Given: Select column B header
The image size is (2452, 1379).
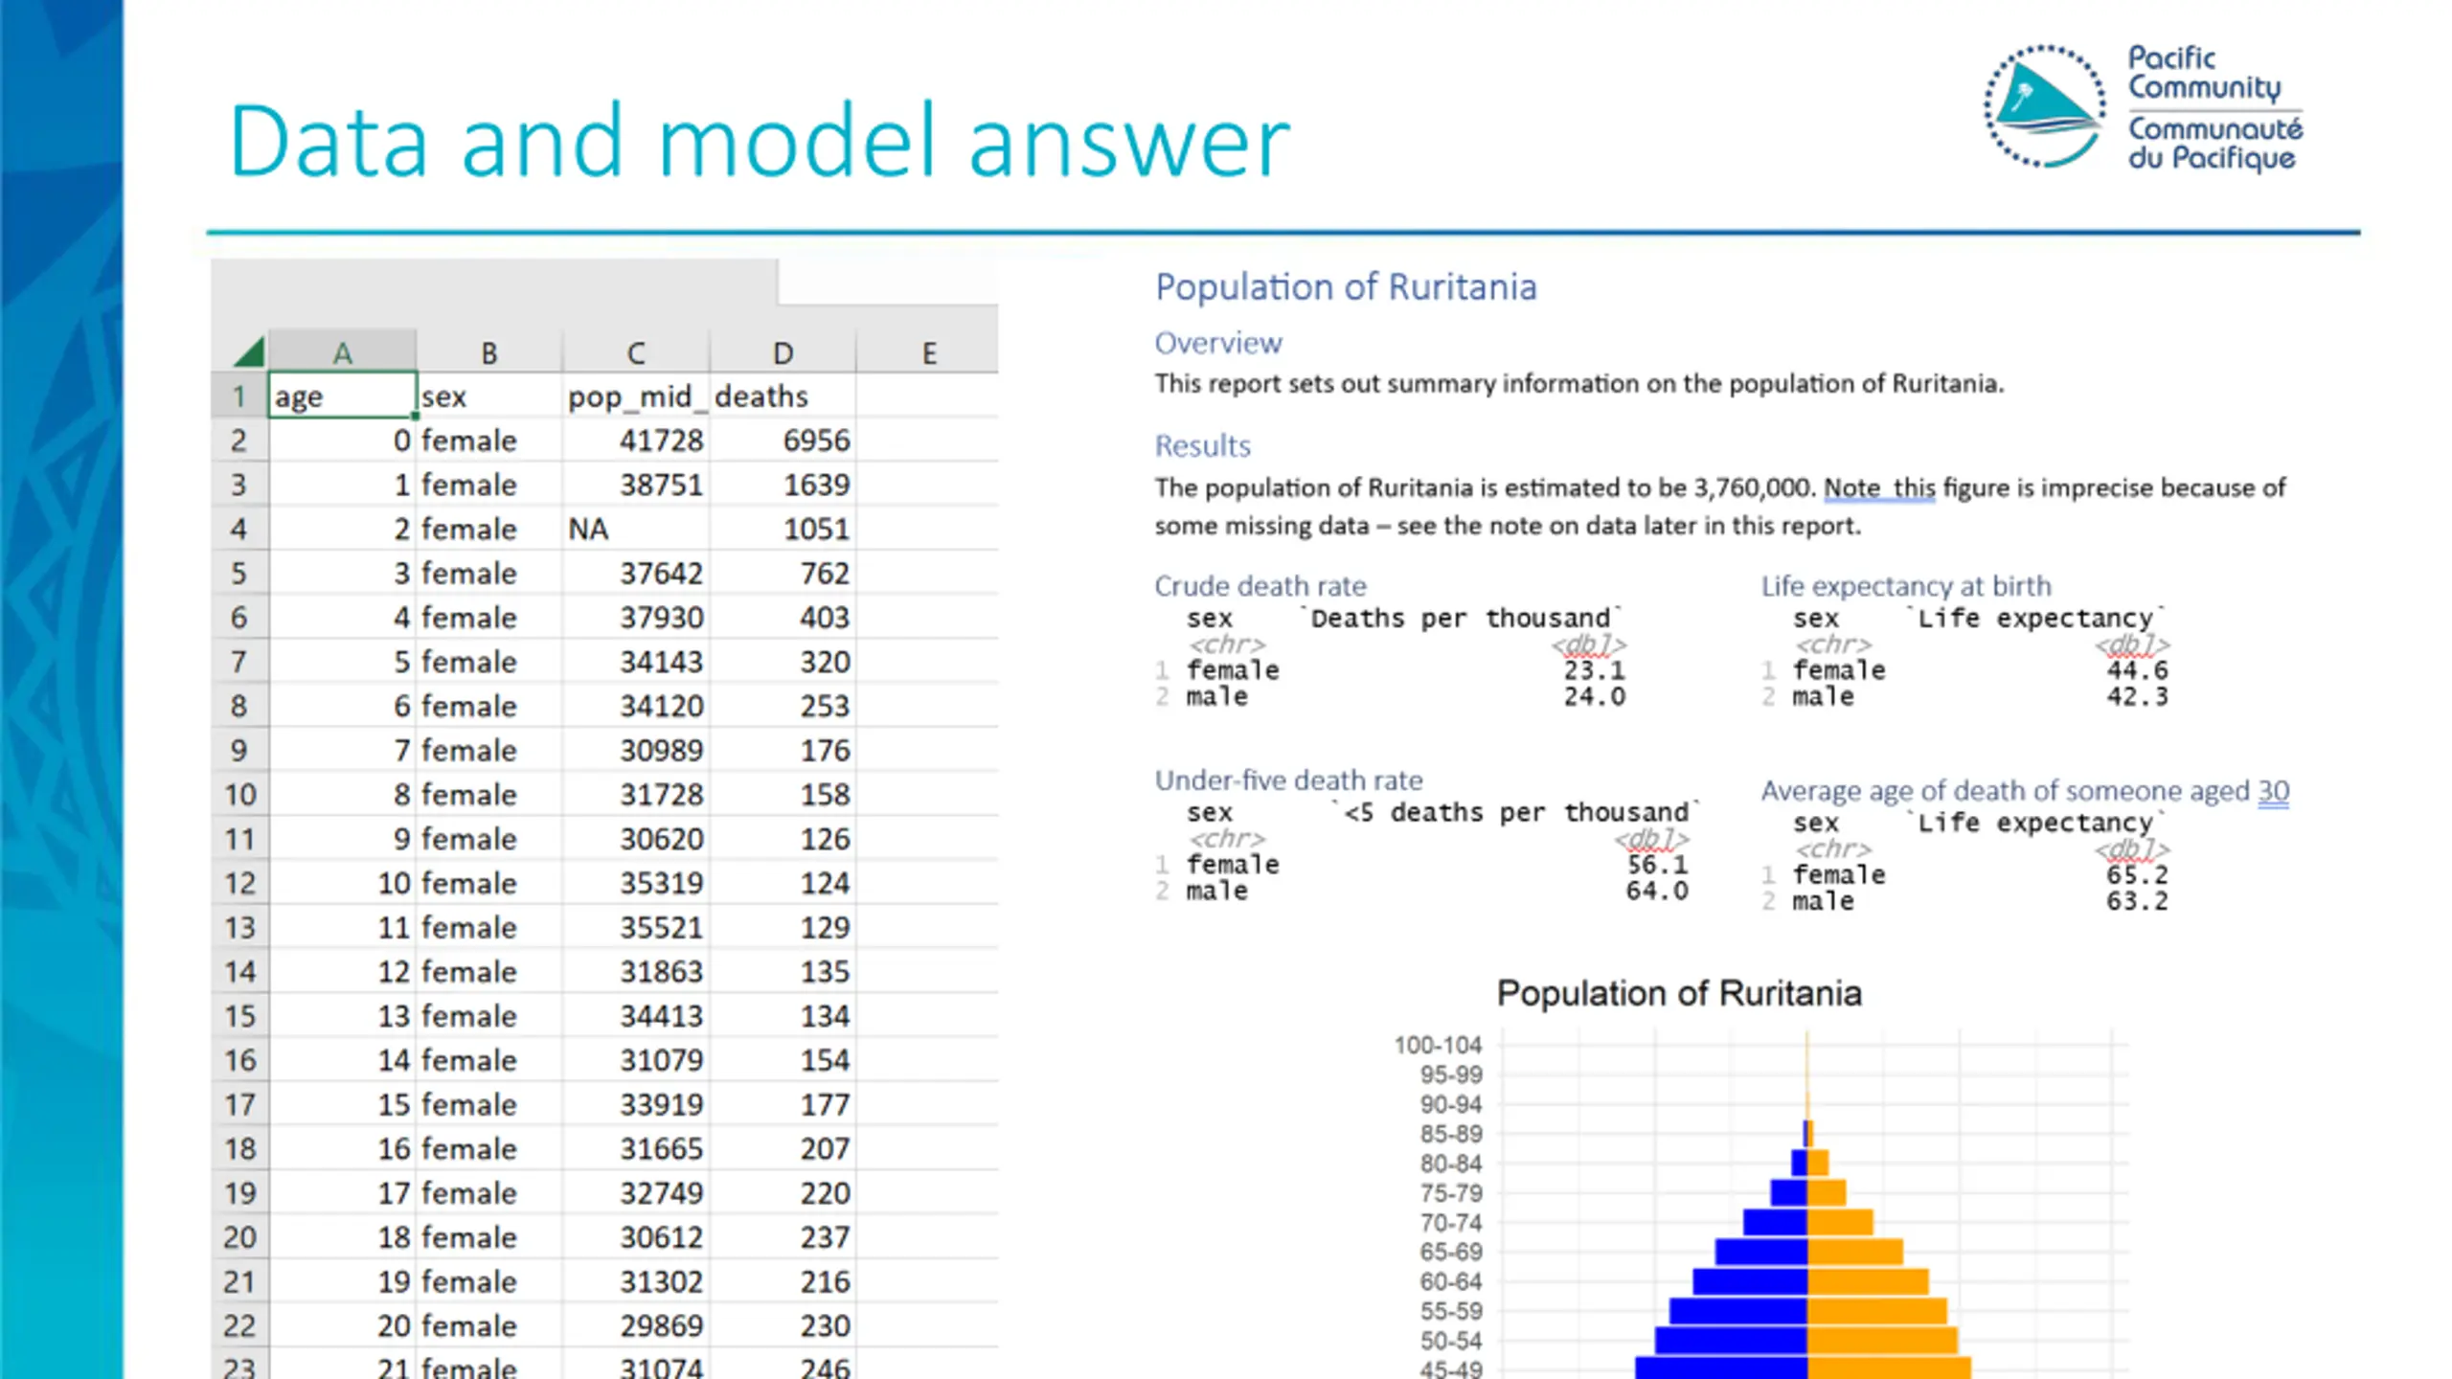Looking at the screenshot, I should click(489, 352).
